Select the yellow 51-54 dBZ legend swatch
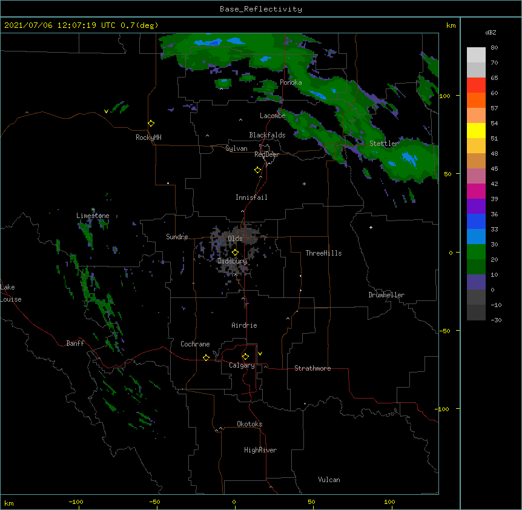Image resolution: width=522 pixels, height=510 pixels. click(476, 130)
